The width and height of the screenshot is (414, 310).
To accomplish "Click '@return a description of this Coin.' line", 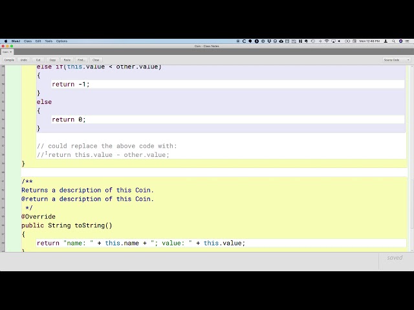I will [87, 199].
